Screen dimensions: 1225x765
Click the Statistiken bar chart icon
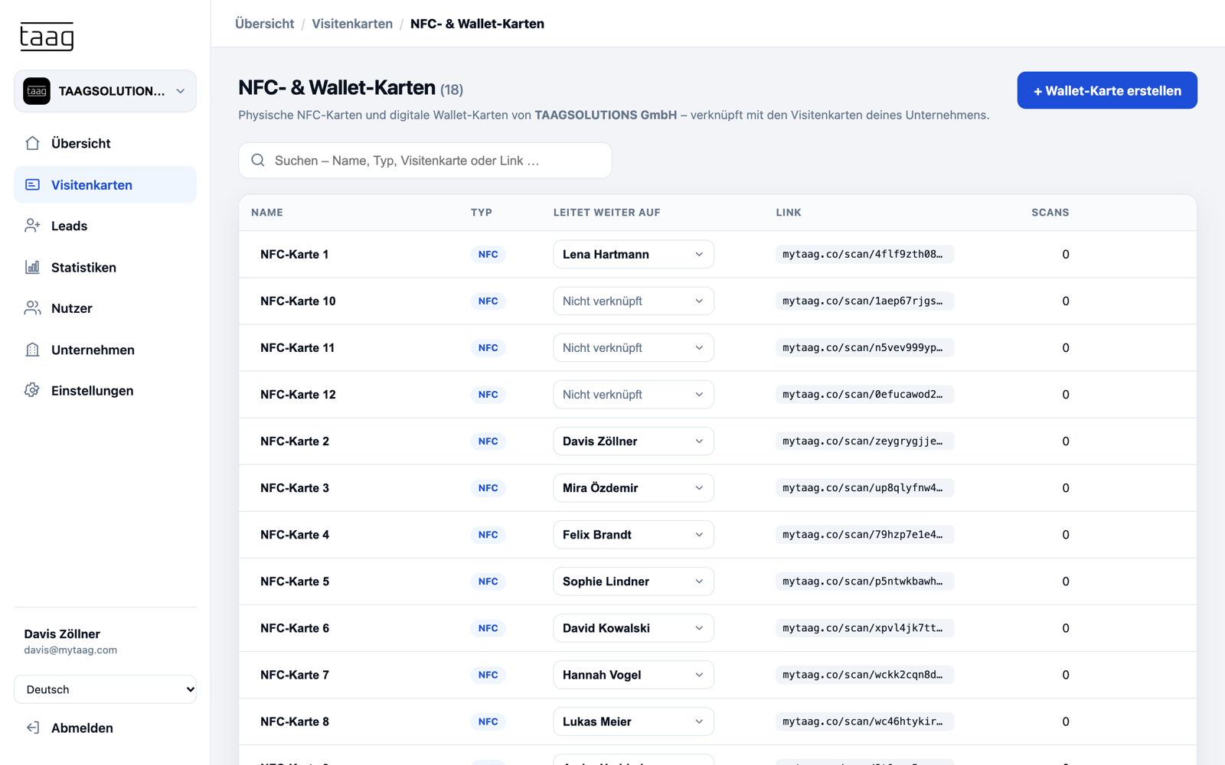pyautogui.click(x=32, y=267)
